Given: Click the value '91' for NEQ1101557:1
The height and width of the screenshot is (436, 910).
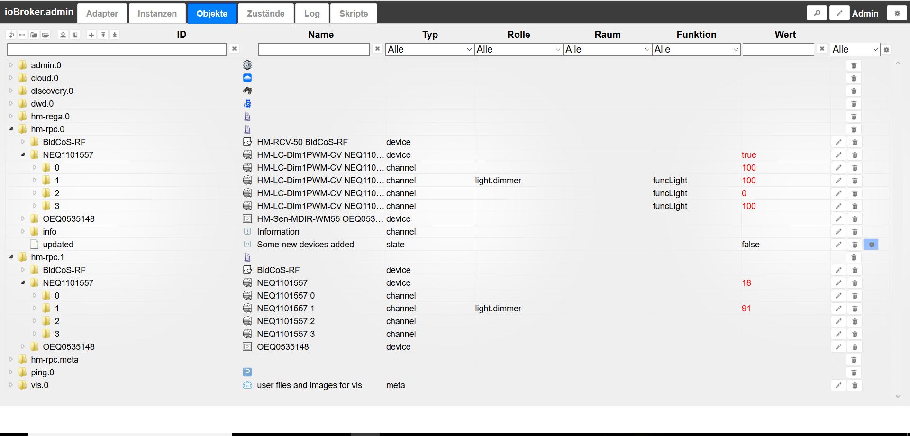Looking at the screenshot, I should (746, 309).
